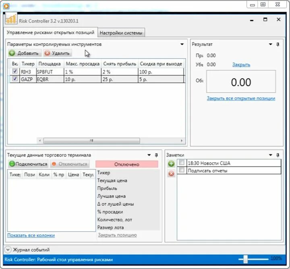Viewport: 290px width, 269px height.
Task: Click the orange Отключиться button
Action: (x=70, y=164)
